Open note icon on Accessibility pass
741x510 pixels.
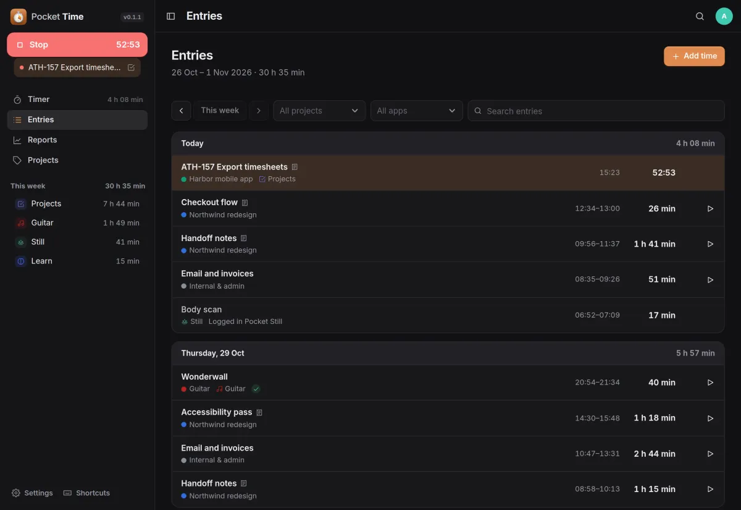coord(259,412)
